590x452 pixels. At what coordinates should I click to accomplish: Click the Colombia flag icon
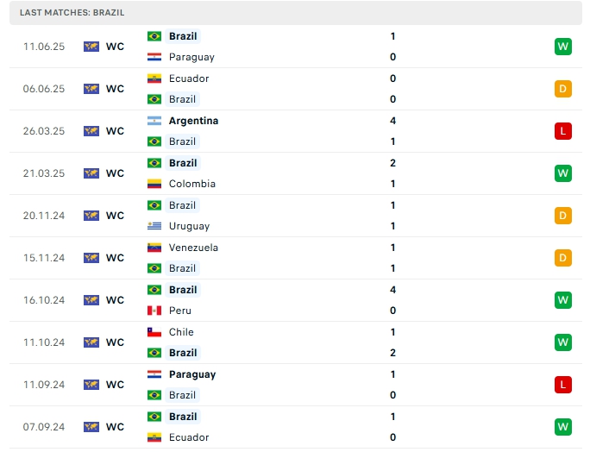(154, 184)
